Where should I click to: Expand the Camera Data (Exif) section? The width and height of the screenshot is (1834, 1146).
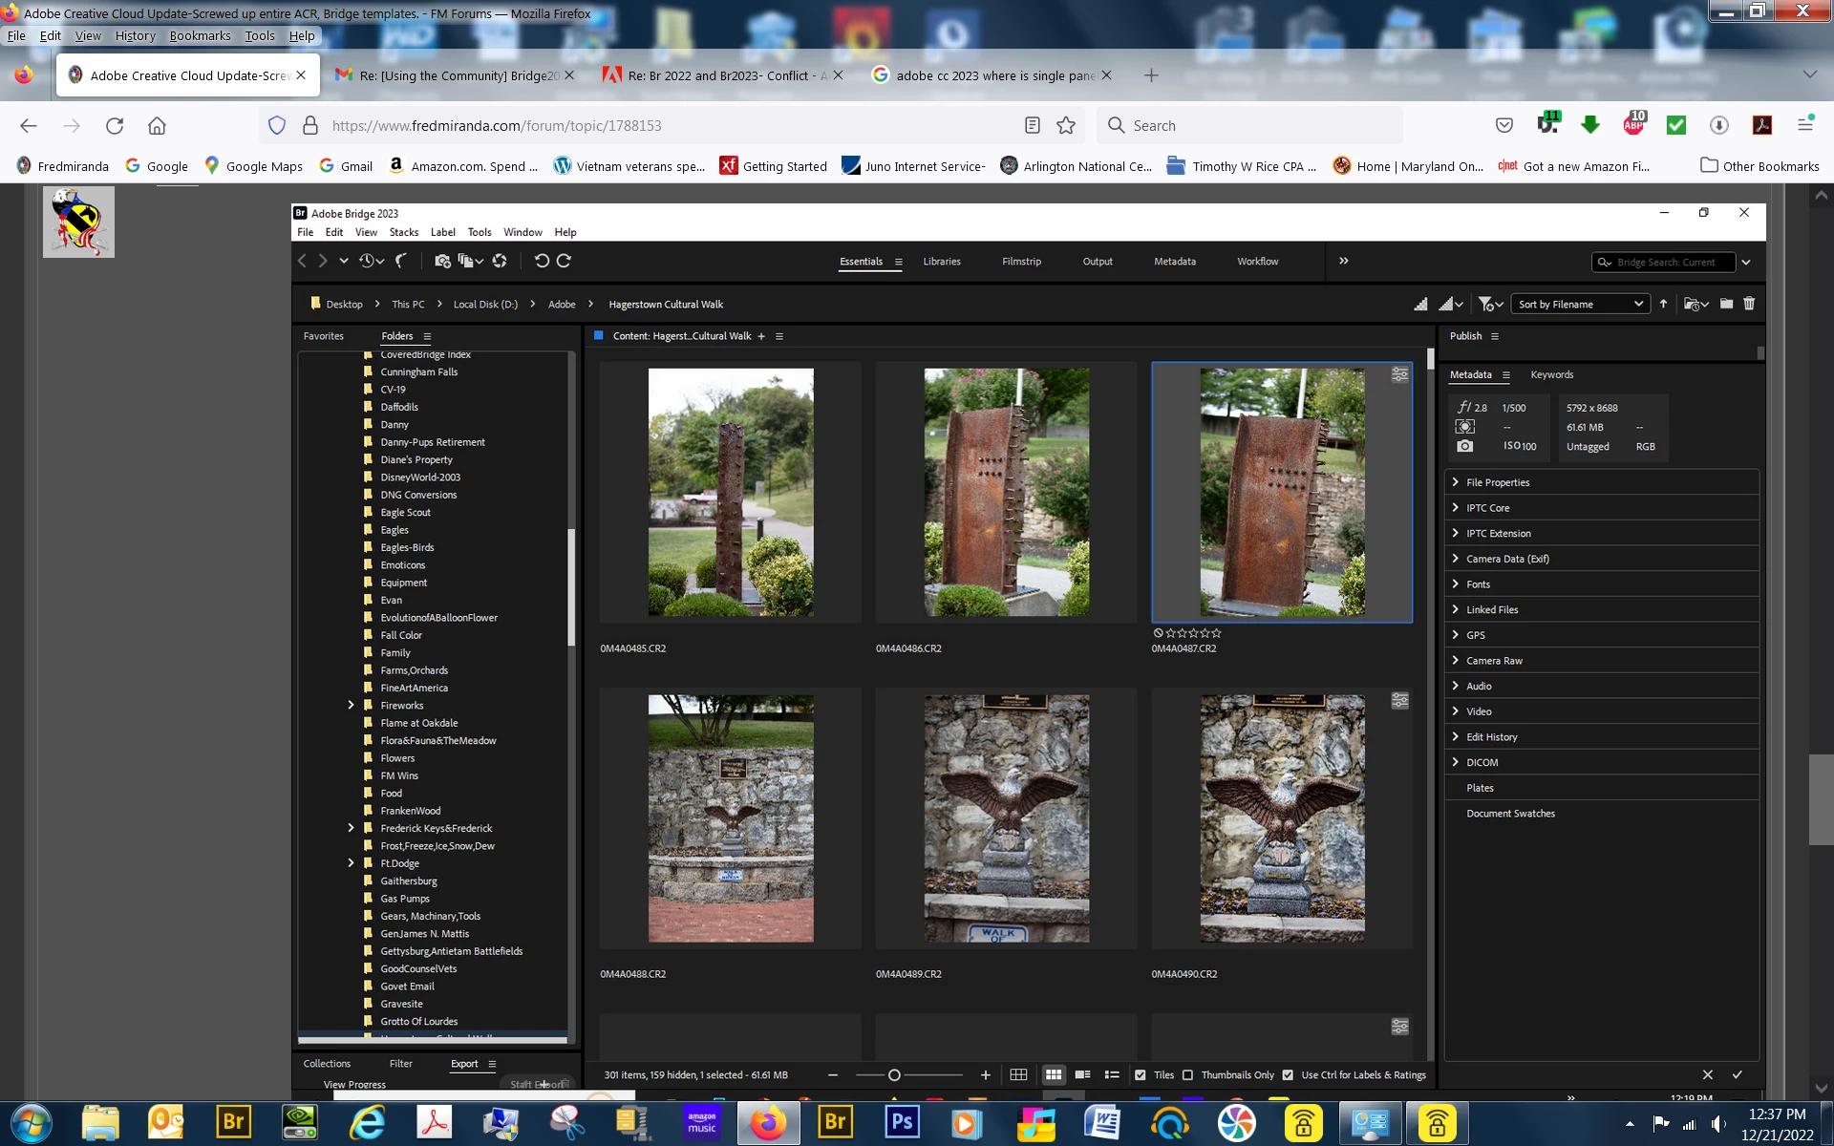point(1456,559)
